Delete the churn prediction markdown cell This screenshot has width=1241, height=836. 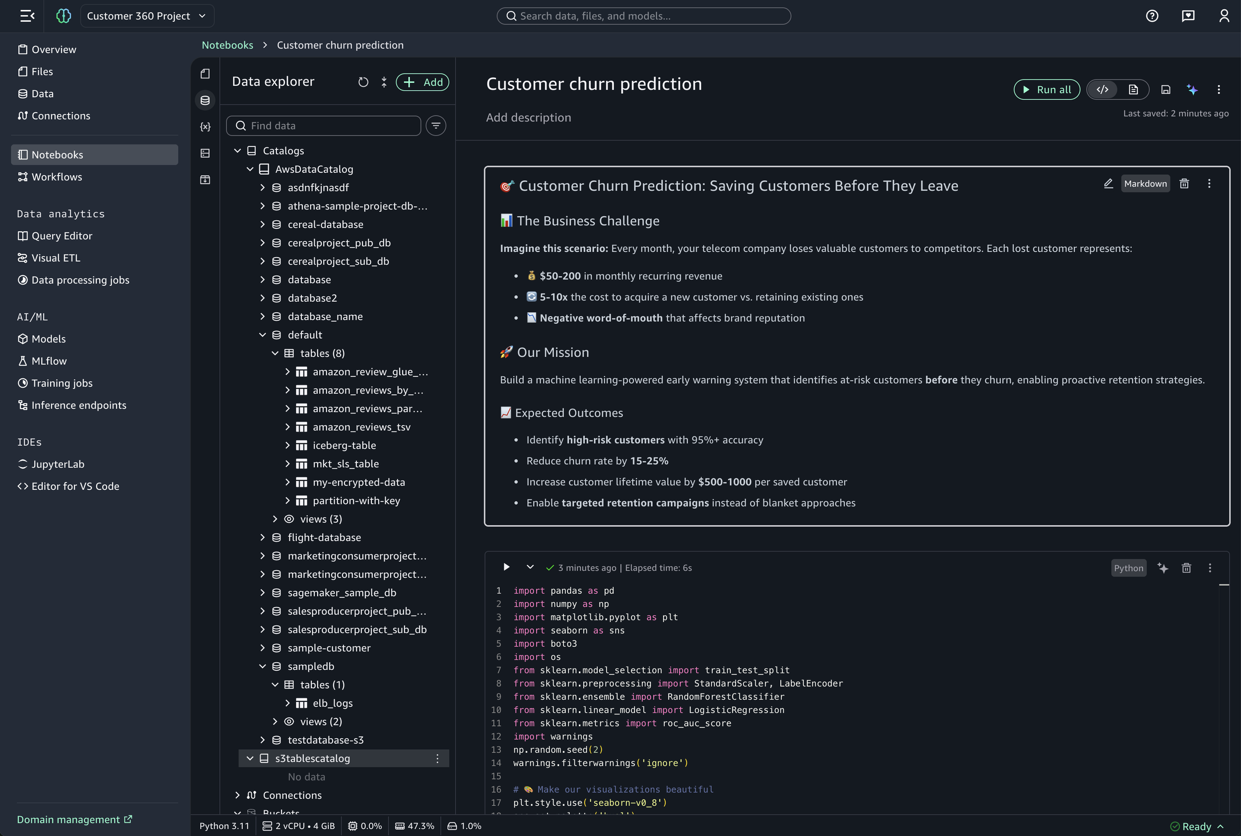point(1184,183)
